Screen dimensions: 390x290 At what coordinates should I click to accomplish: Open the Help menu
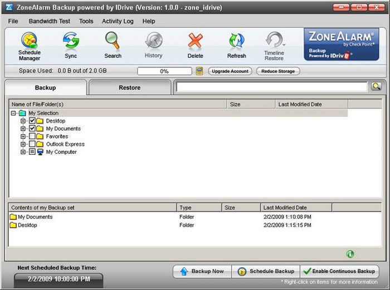click(x=149, y=21)
